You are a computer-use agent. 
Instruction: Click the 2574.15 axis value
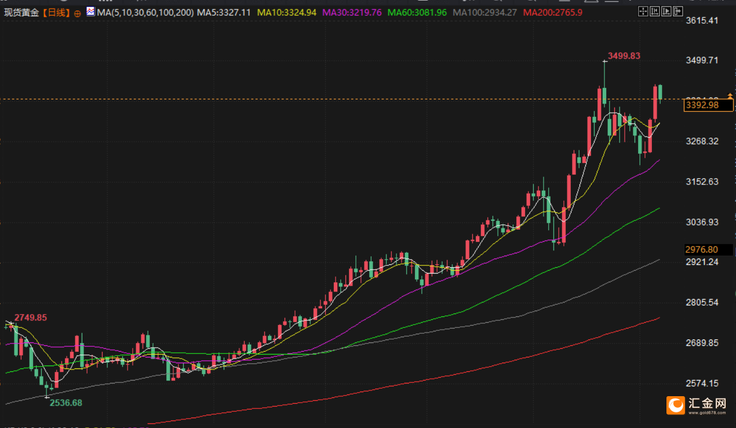701,383
